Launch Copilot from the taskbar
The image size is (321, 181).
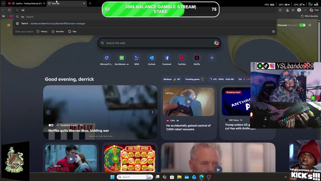(165, 177)
